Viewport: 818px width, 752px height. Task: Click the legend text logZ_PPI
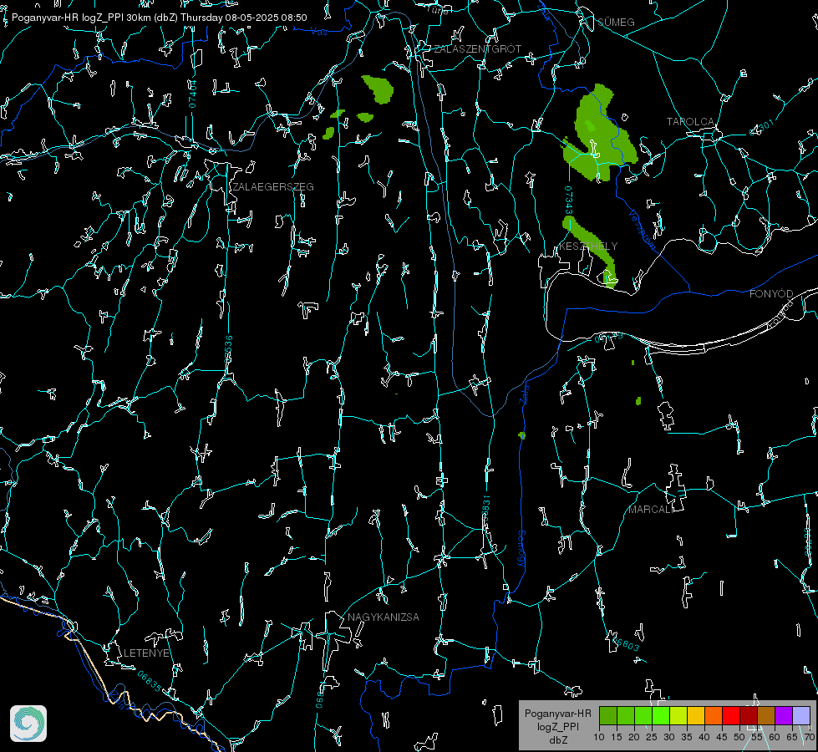click(x=557, y=726)
